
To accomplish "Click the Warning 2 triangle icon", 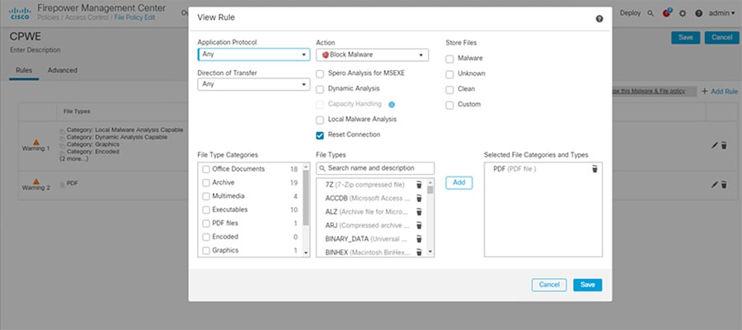I will point(36,181).
